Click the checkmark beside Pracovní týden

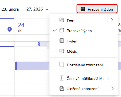click(55, 30)
